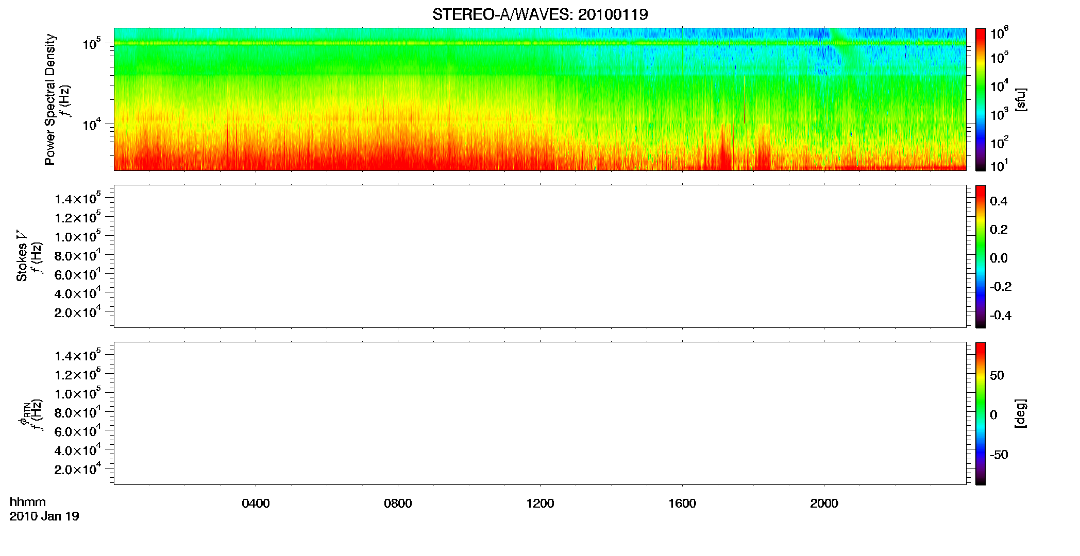Viewport: 1080px width, 556px height.
Task: Click the φ RTN degrees color bar
Action: tap(980, 413)
